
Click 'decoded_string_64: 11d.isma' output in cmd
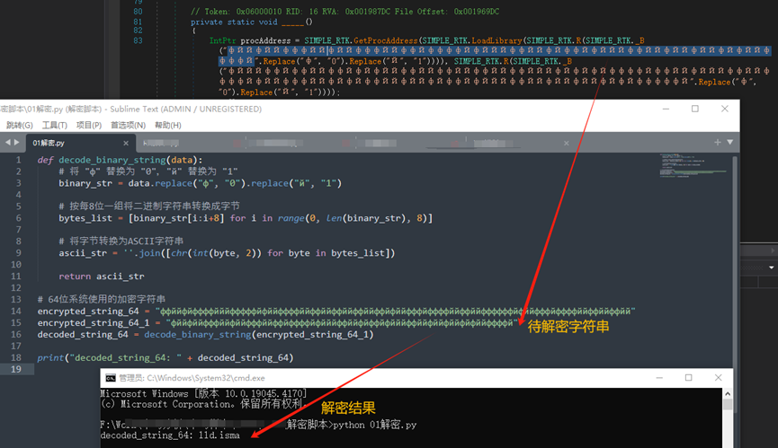point(170,435)
